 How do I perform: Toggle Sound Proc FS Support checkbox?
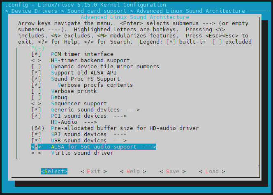(36, 79)
